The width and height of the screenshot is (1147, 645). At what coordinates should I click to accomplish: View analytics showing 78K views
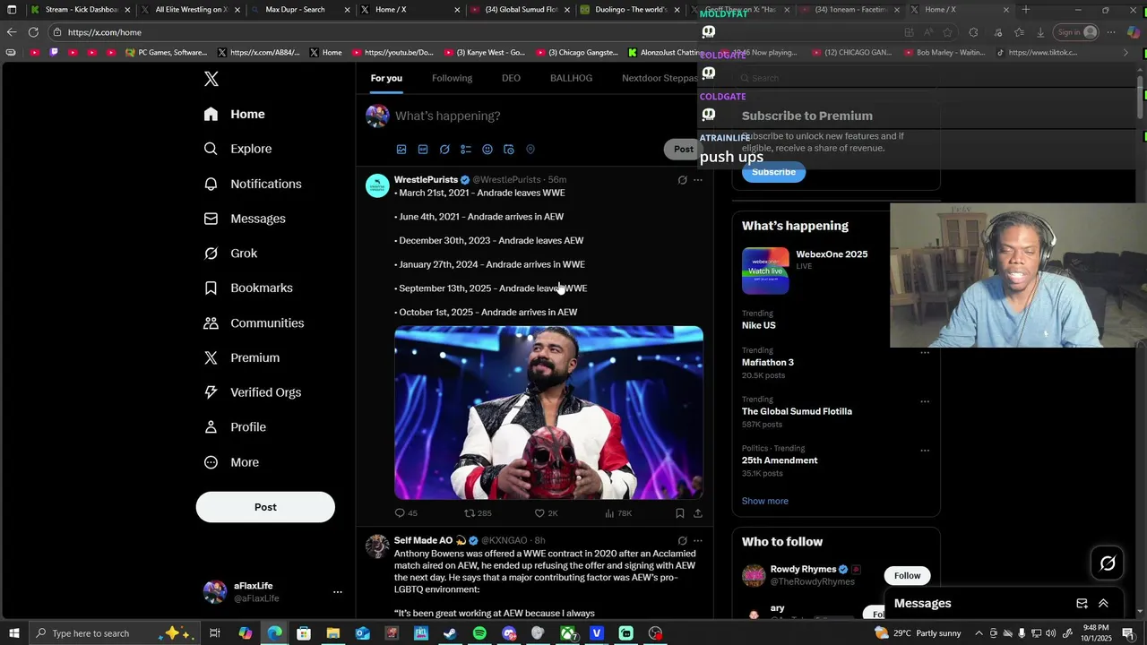point(618,513)
